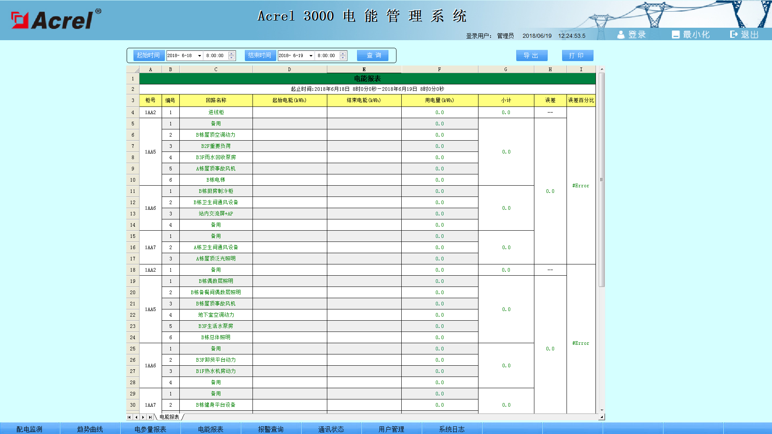Switch to 报警查询 bottom tab
Viewport: 772px width, 434px height.
coord(271,429)
